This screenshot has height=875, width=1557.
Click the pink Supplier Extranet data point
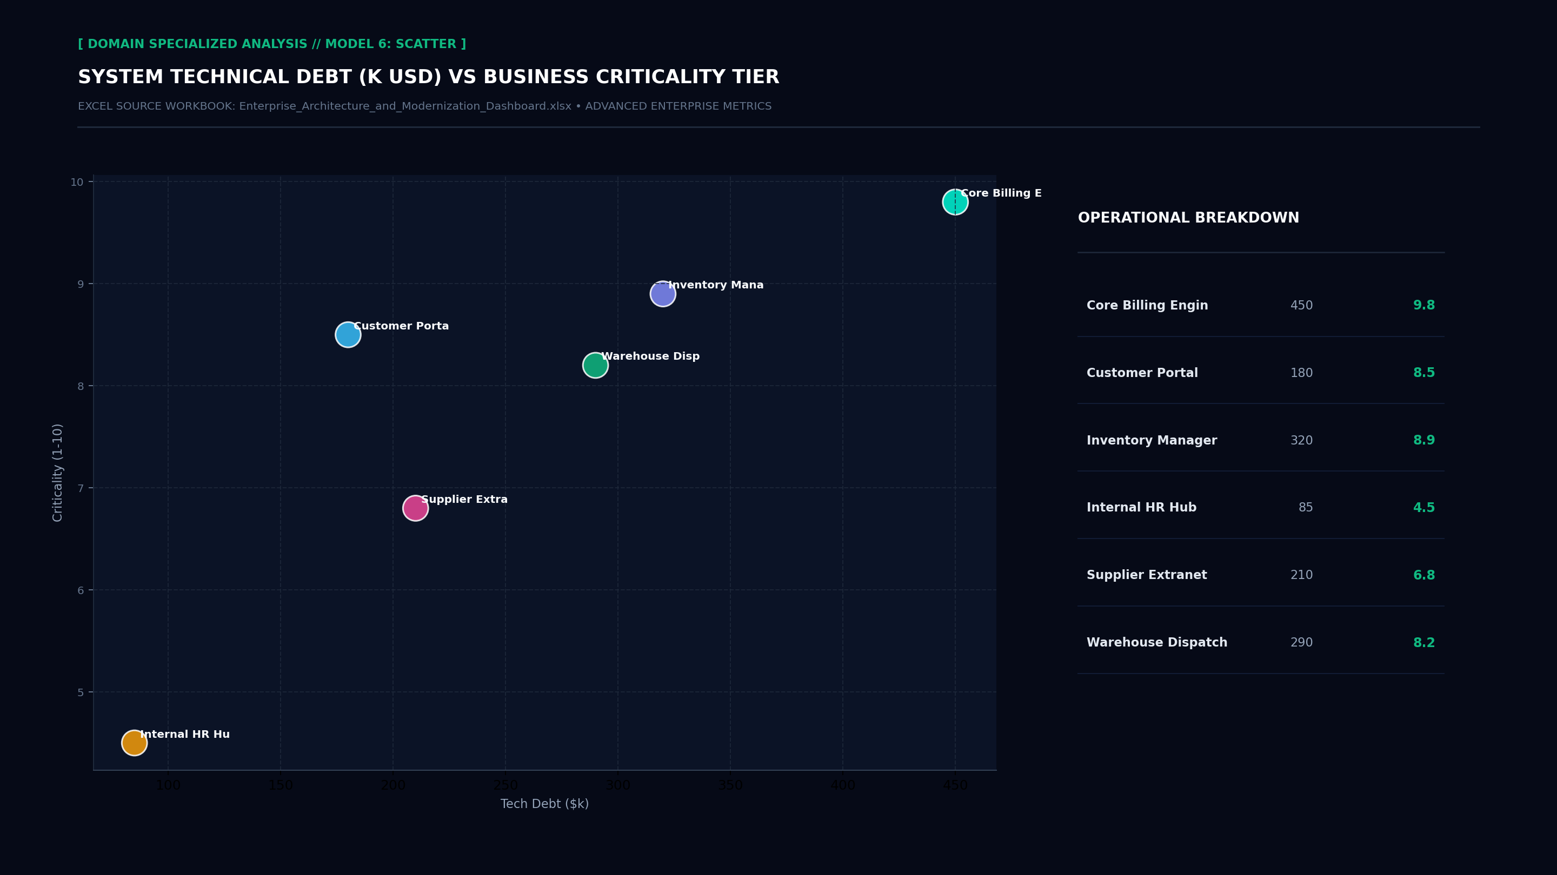[415, 508]
